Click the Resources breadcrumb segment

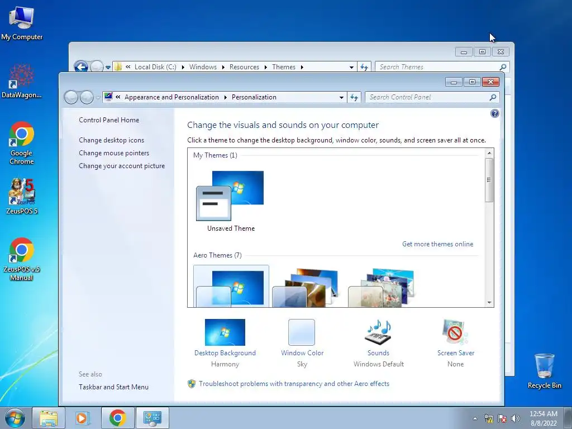(x=245, y=67)
